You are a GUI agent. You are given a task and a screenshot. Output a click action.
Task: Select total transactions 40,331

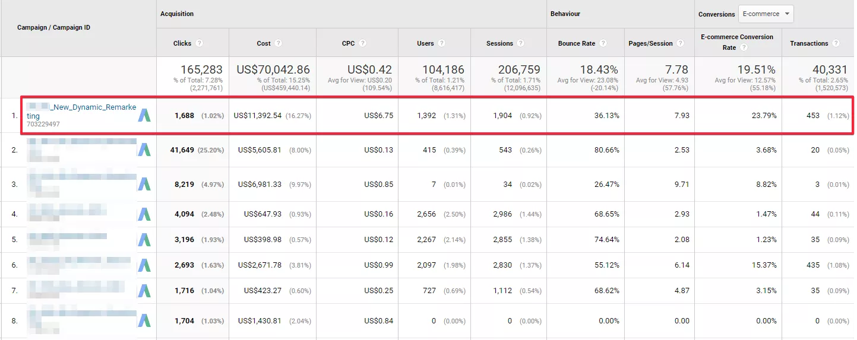829,69
